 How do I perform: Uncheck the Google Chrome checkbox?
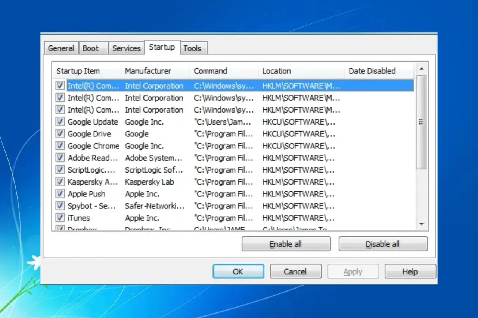pos(60,146)
